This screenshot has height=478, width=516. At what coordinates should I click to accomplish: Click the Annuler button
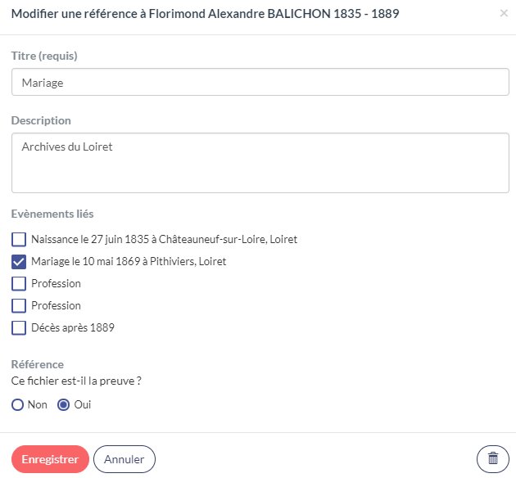pos(124,459)
